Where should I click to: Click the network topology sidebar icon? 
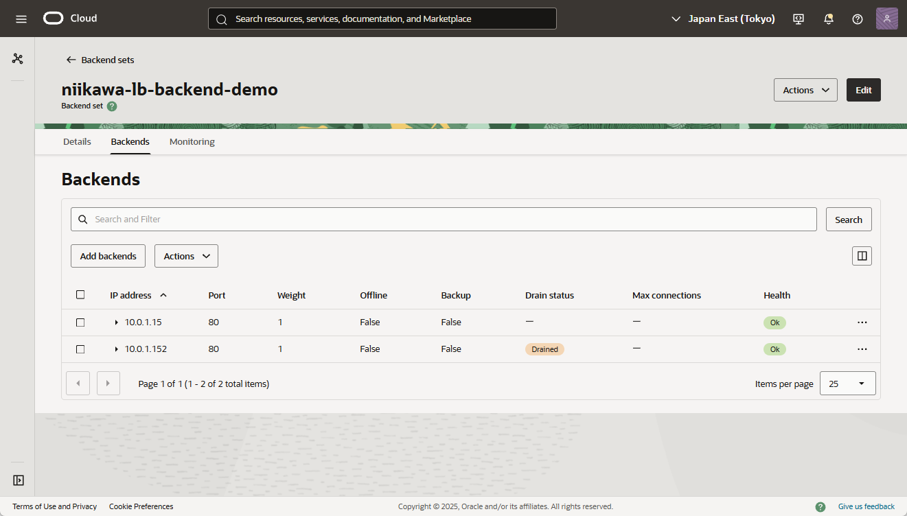pyautogui.click(x=18, y=59)
